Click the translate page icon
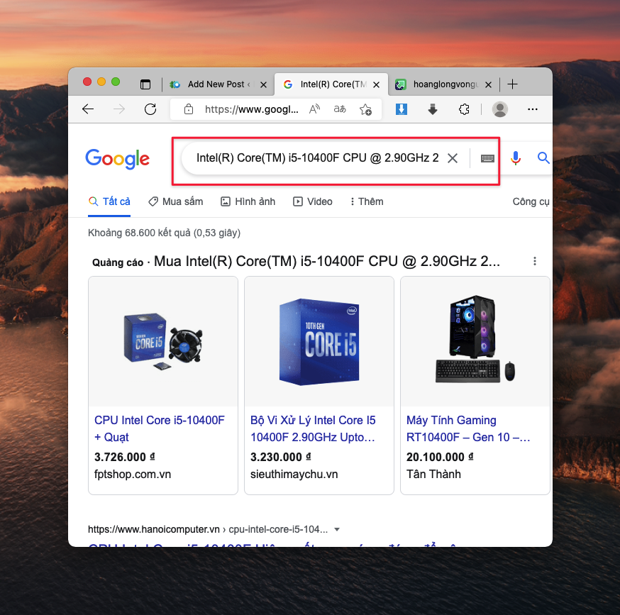 [341, 109]
